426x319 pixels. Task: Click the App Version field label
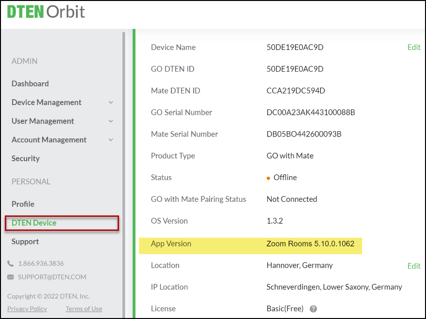coord(171,244)
